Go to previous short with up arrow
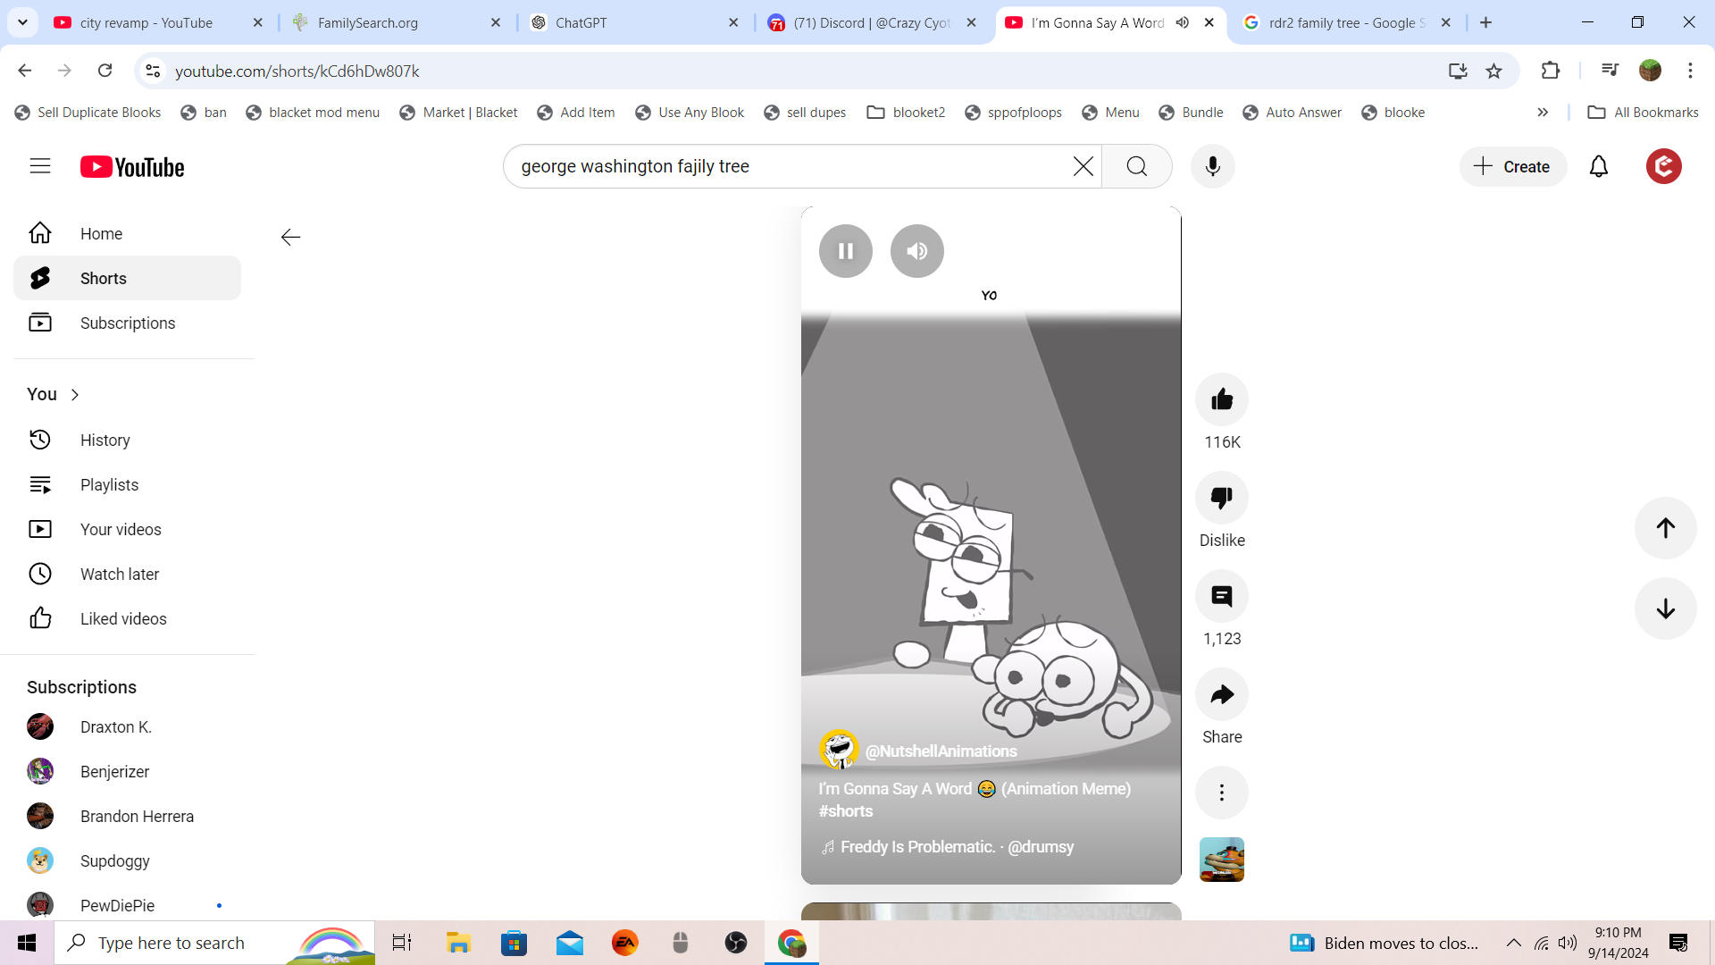The height and width of the screenshot is (965, 1715). pos(1665,528)
